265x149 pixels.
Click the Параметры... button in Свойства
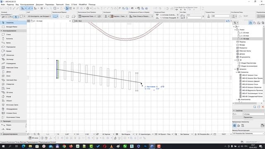point(248,117)
